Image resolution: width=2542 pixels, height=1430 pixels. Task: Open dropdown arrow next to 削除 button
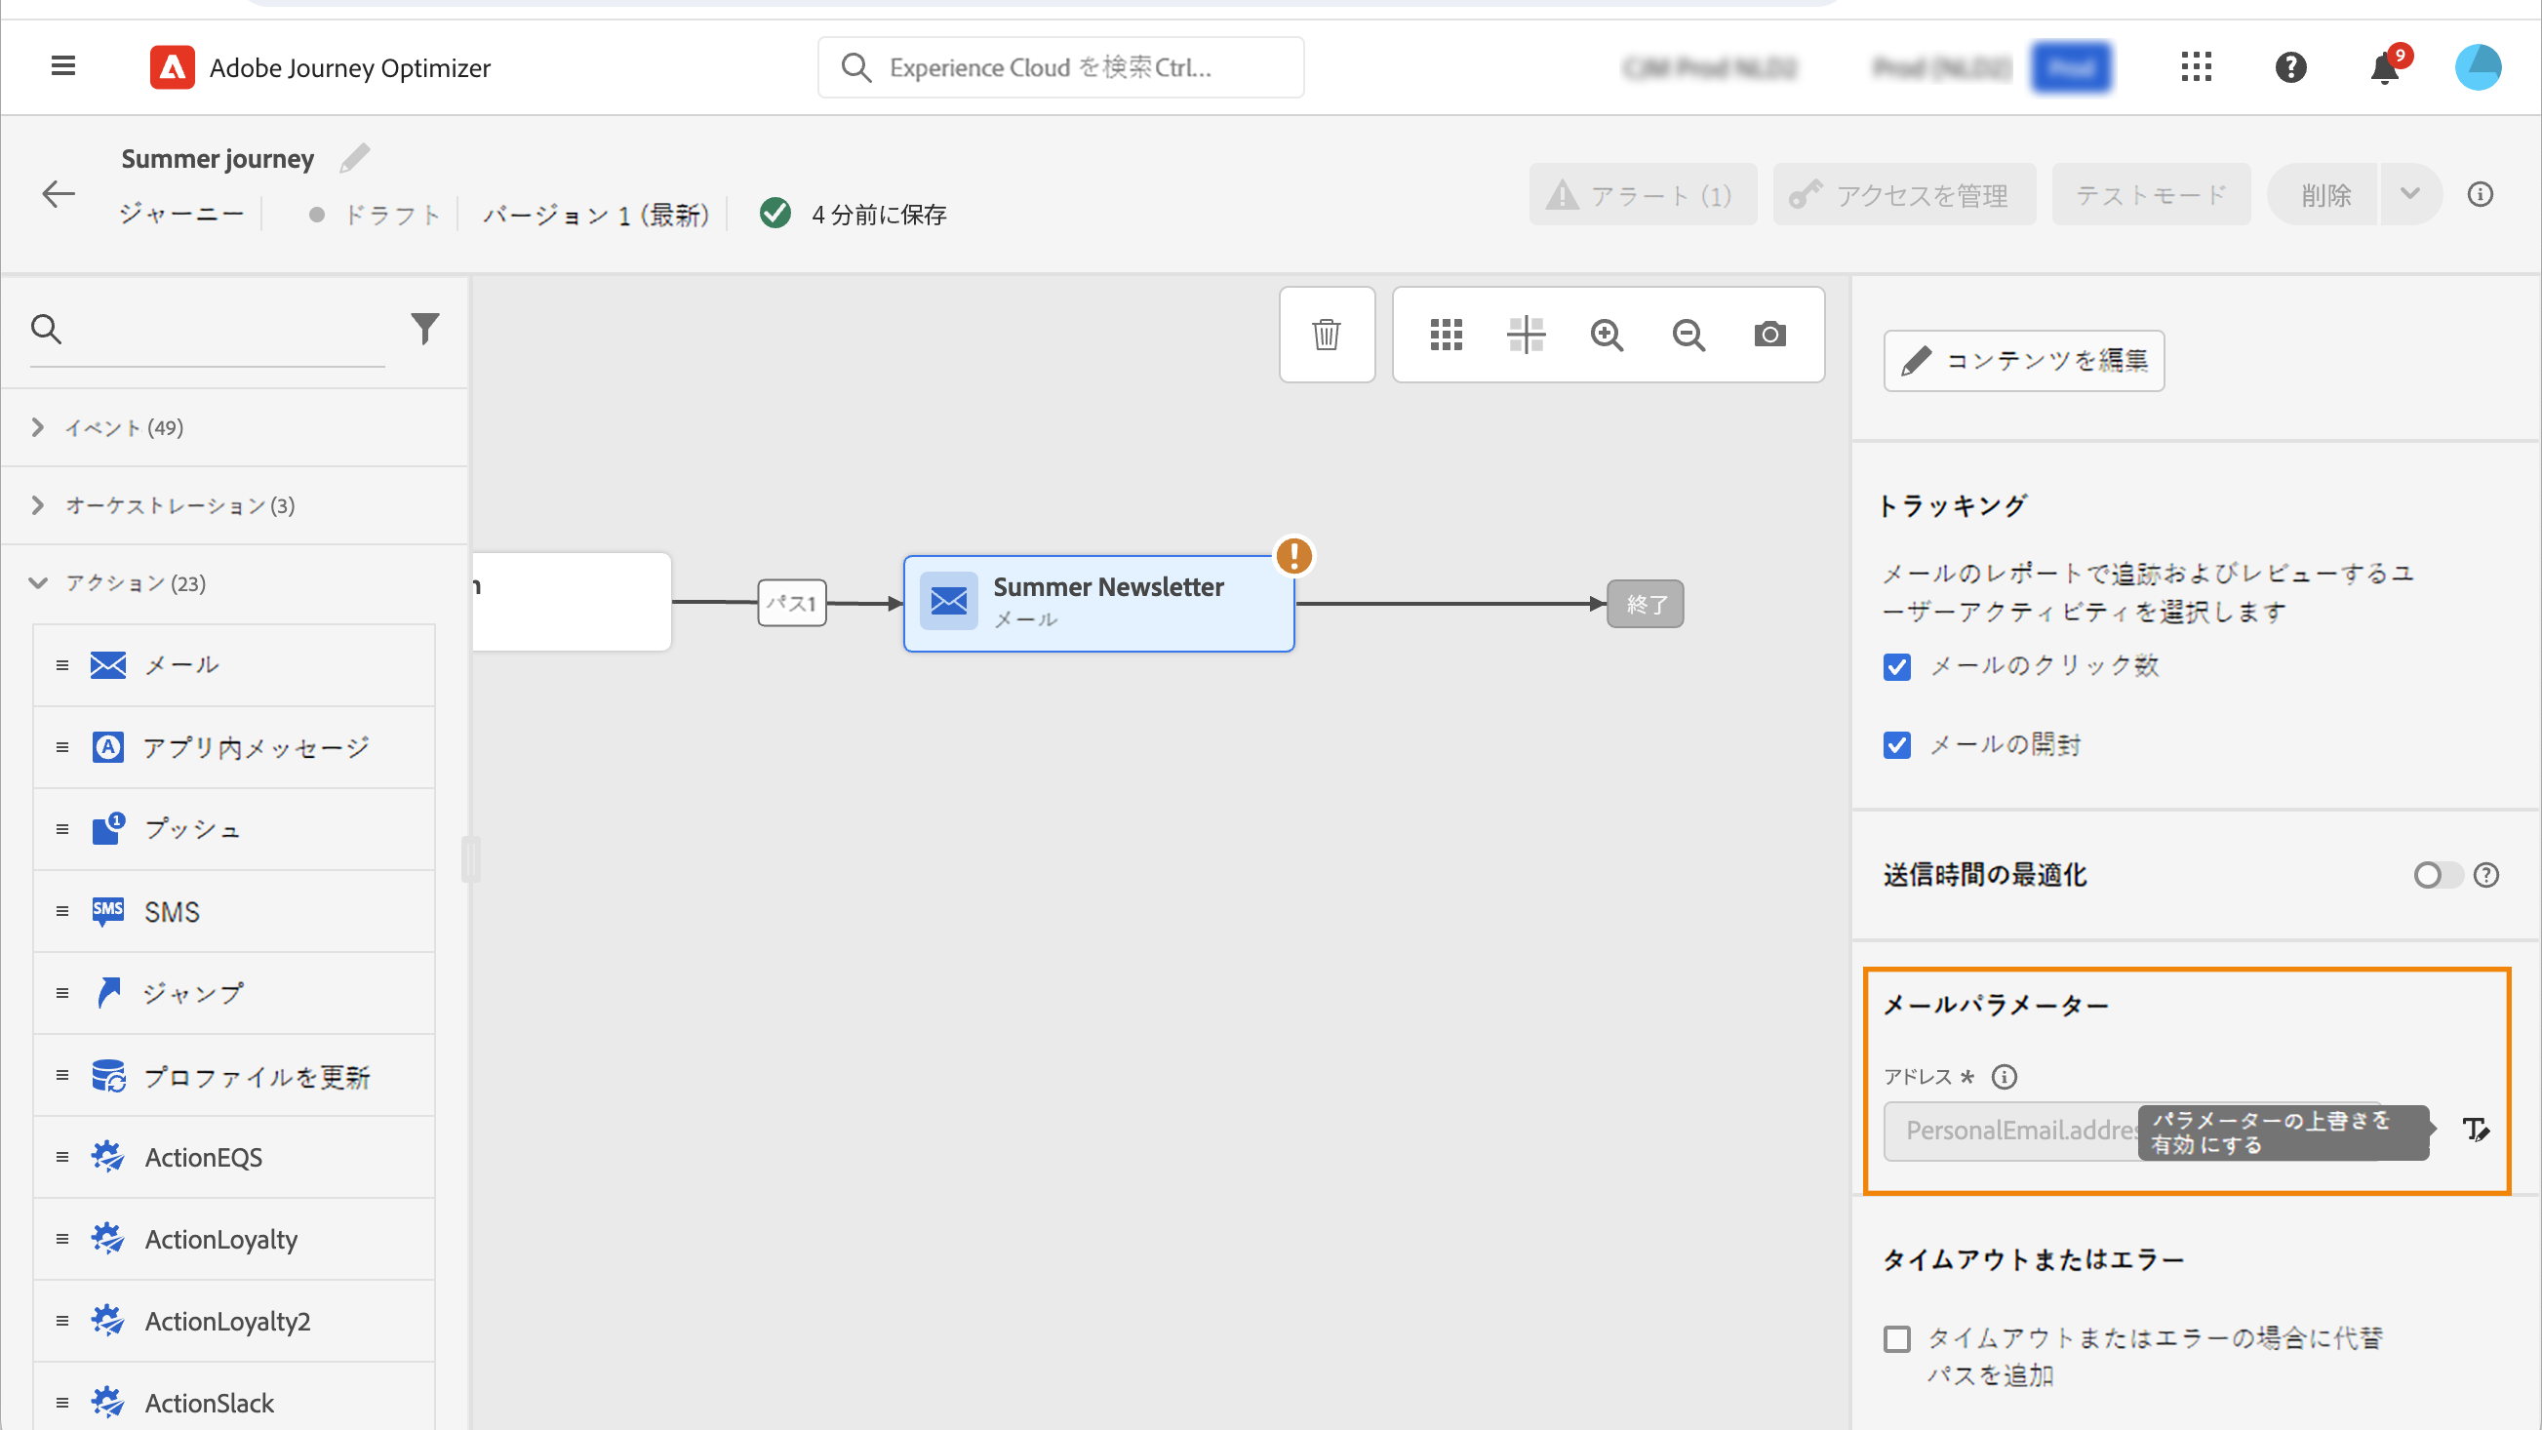tap(2409, 194)
